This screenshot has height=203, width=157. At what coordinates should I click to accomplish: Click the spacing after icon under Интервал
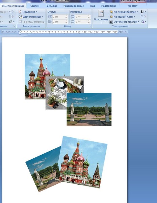[x=72, y=22]
